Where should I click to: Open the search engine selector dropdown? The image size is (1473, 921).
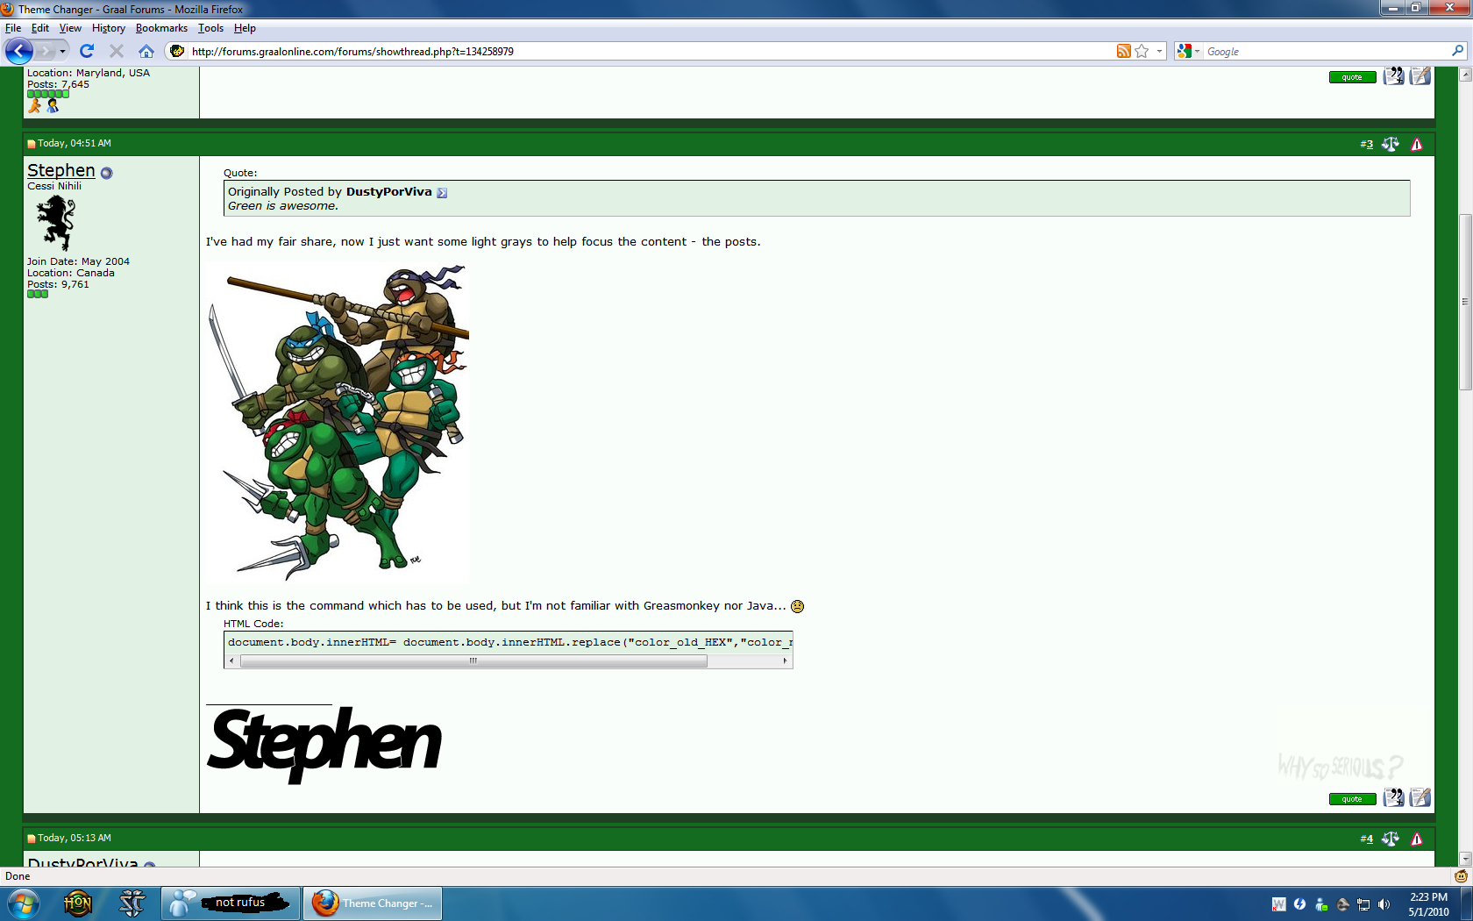[1188, 51]
